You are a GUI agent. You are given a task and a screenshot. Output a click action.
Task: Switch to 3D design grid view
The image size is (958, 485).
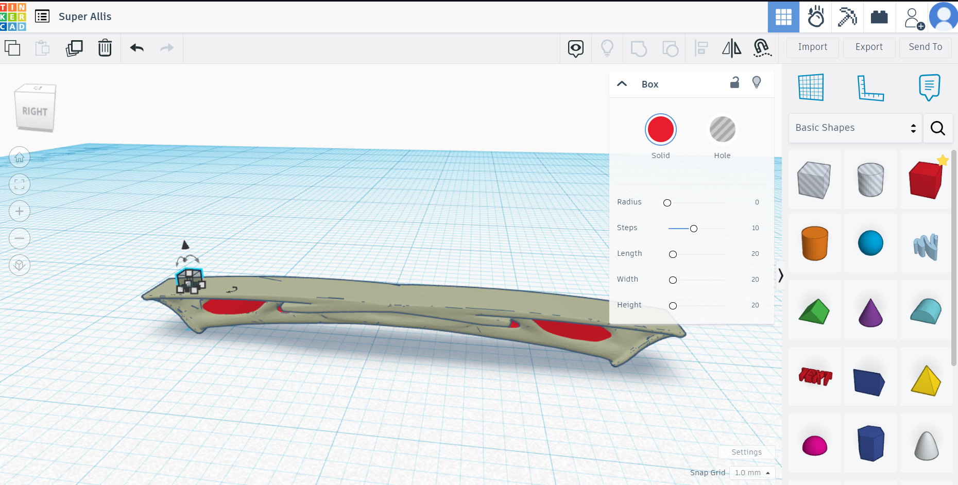[783, 17]
